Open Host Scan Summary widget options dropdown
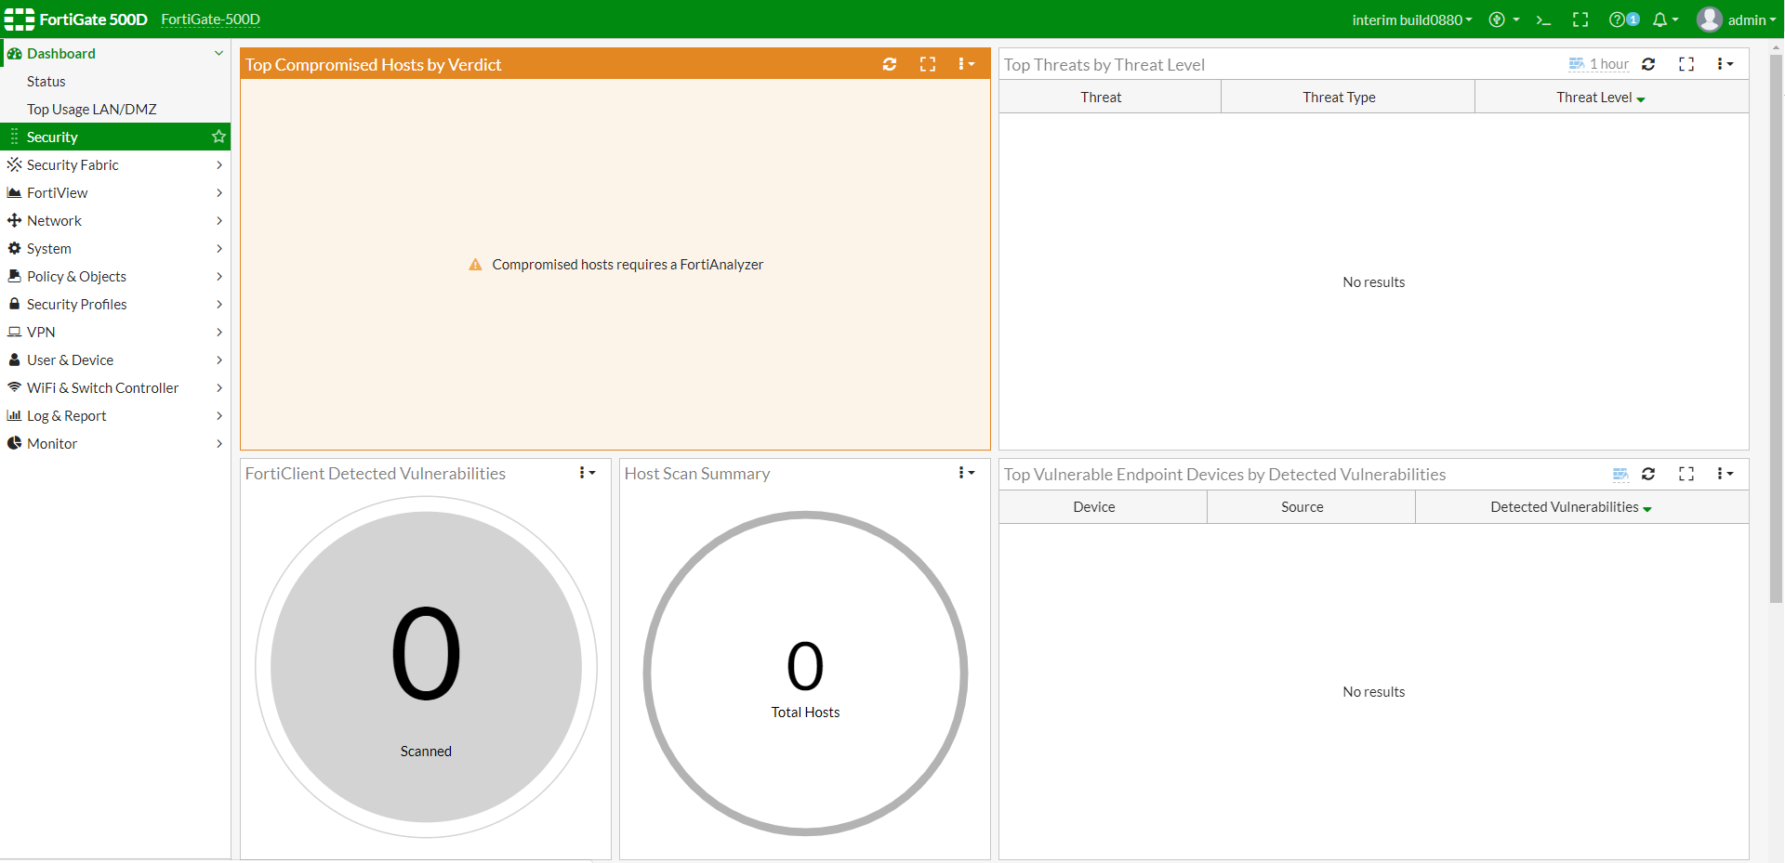 [x=965, y=473]
